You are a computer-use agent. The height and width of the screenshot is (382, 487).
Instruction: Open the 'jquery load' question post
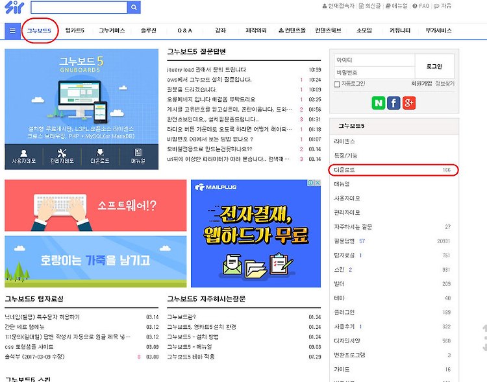tap(206, 70)
